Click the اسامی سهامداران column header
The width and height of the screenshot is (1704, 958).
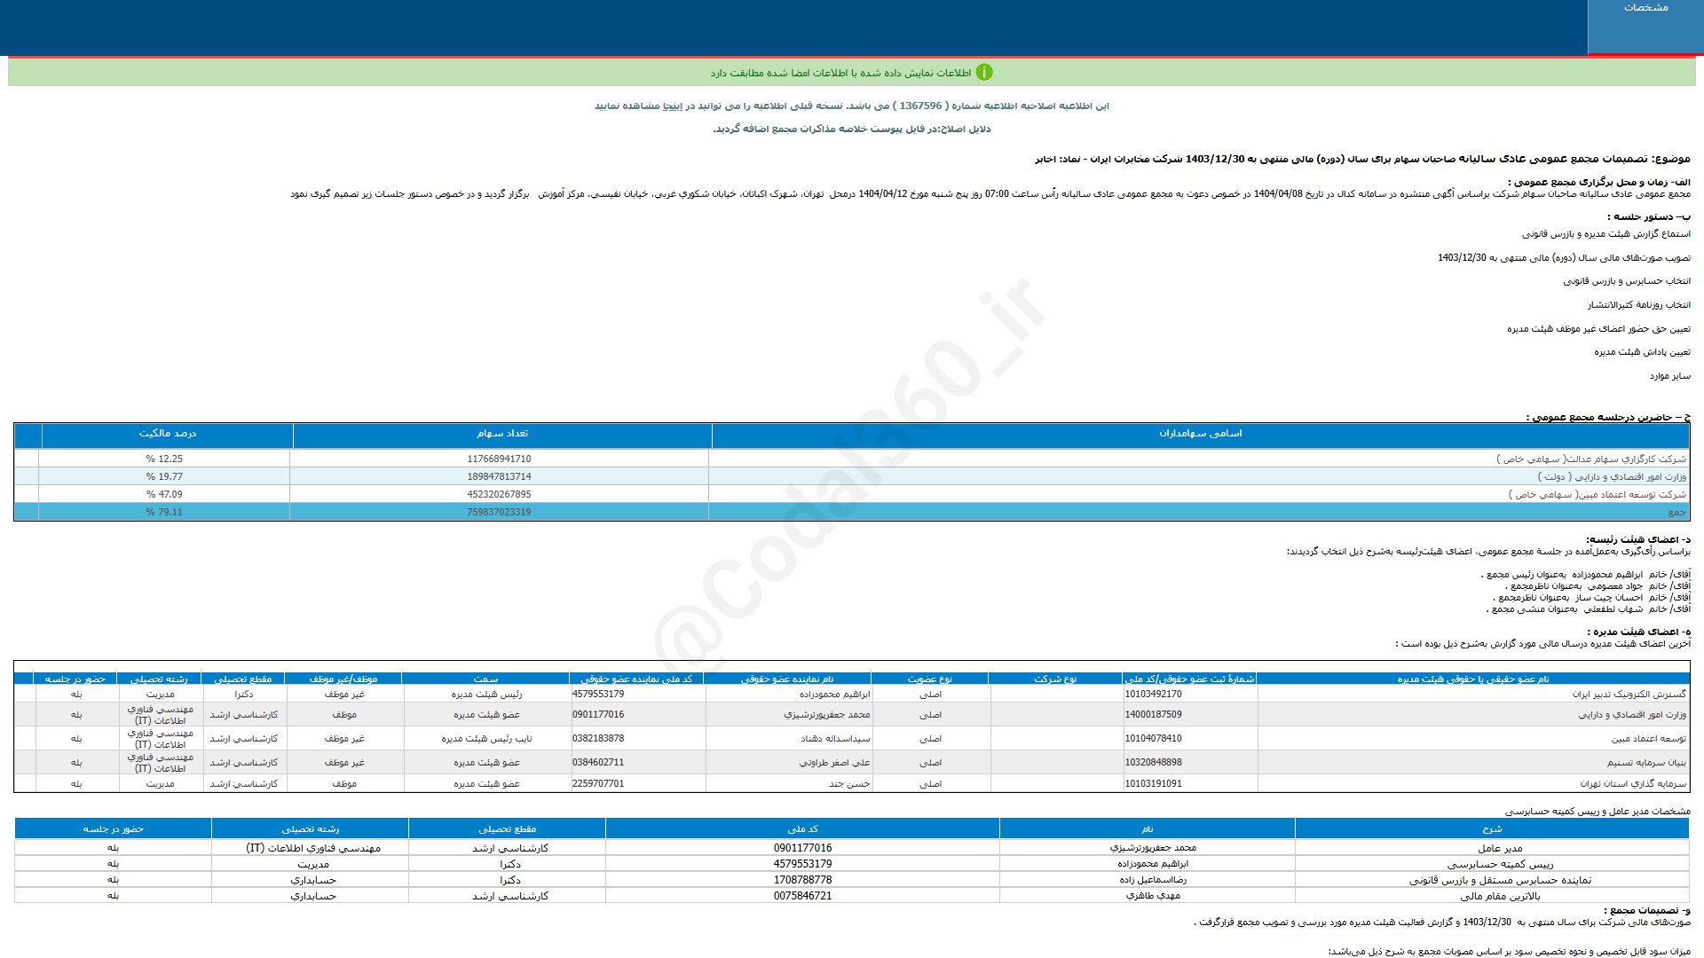[x=1200, y=434]
